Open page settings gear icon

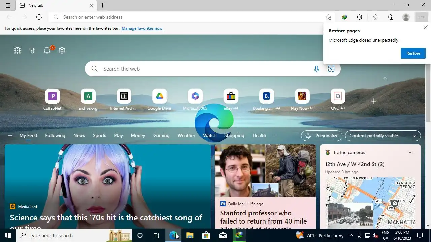62,50
